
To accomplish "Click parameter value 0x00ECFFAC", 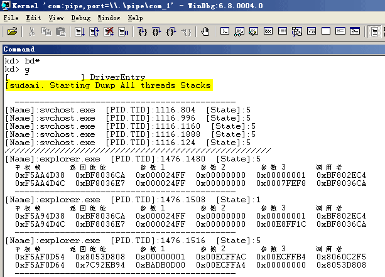I will (x=220, y=257).
